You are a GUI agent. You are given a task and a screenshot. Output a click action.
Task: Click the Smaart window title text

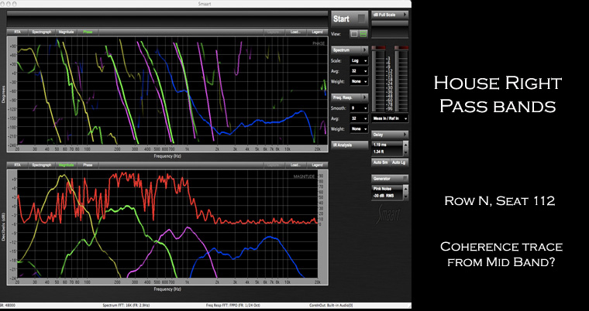click(205, 3)
